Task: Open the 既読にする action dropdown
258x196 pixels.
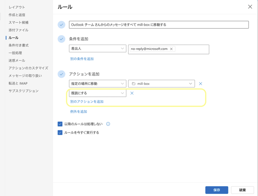Action: click(x=98, y=93)
